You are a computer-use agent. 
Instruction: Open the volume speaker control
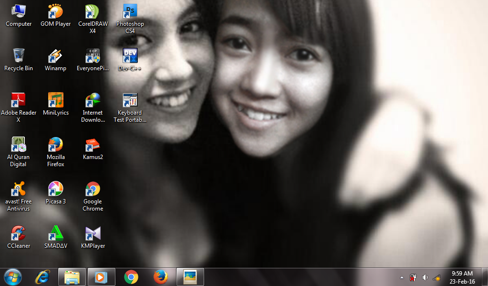425,277
